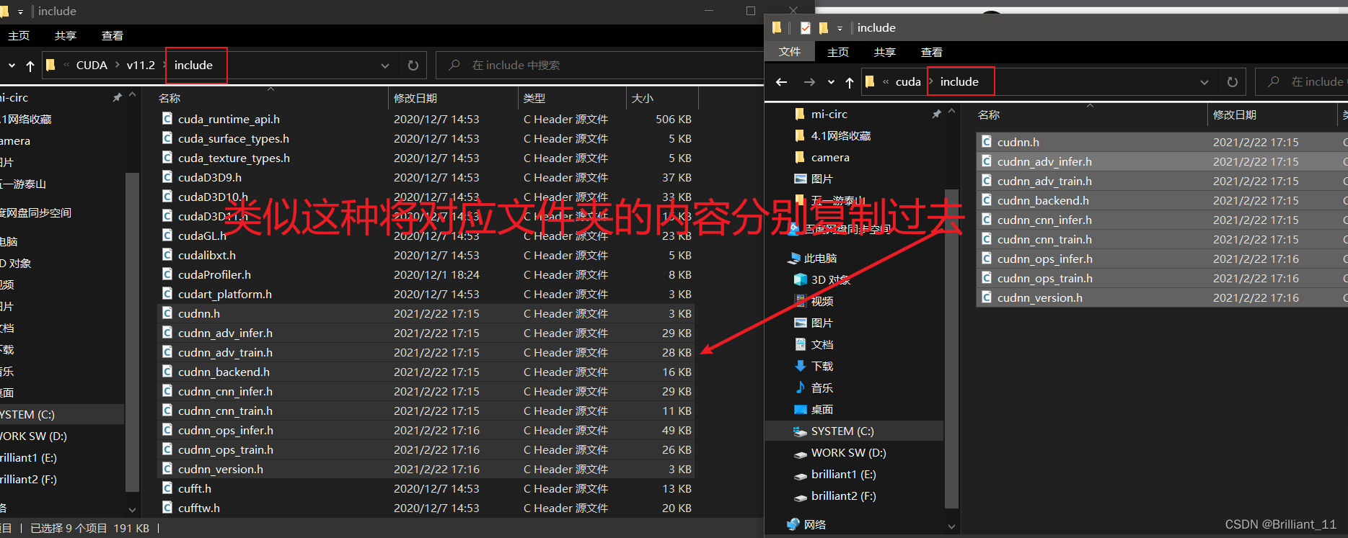Click properties quick-access icon in right title bar
Viewport: 1348px width, 538px height.
[806, 28]
